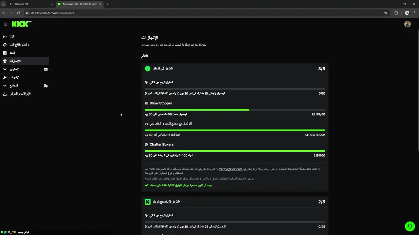Screen dimensions: 419x235
Task: Toggle the hamburger sidebar menu
Action: [x=6, y=24]
